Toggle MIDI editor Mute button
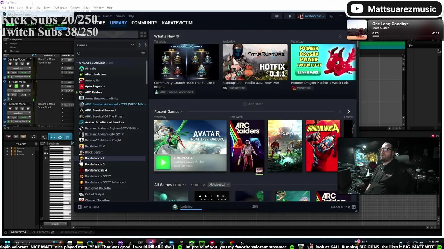Screen dimensions: 444x249 (23, 137)
